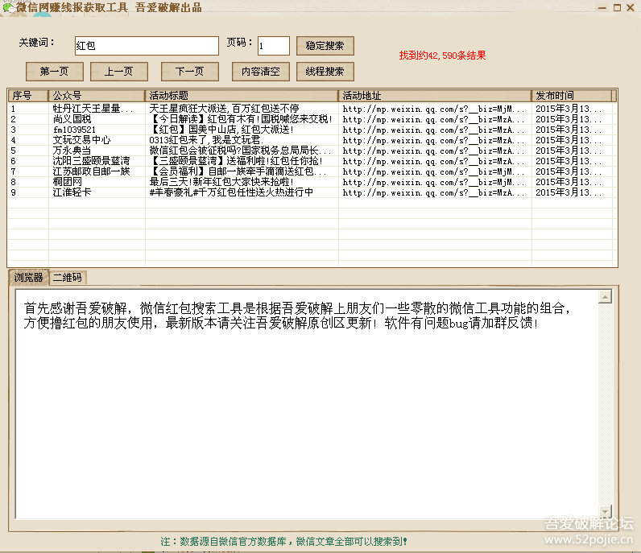Screen dimensions: 641x553
Task: Go to 第一页
Action: pos(55,72)
